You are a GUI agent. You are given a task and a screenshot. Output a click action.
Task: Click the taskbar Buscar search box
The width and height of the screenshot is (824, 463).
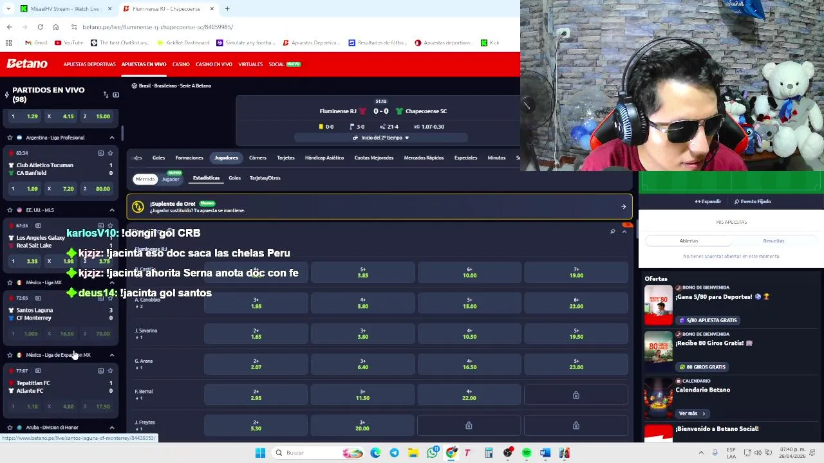click(319, 453)
